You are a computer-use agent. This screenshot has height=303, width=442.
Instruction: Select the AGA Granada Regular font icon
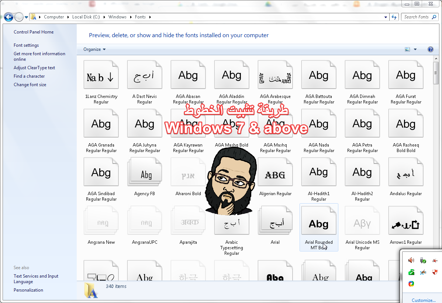click(x=101, y=123)
